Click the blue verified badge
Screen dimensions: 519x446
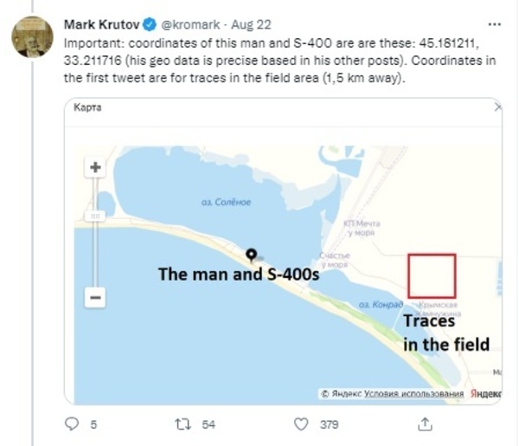pos(152,25)
